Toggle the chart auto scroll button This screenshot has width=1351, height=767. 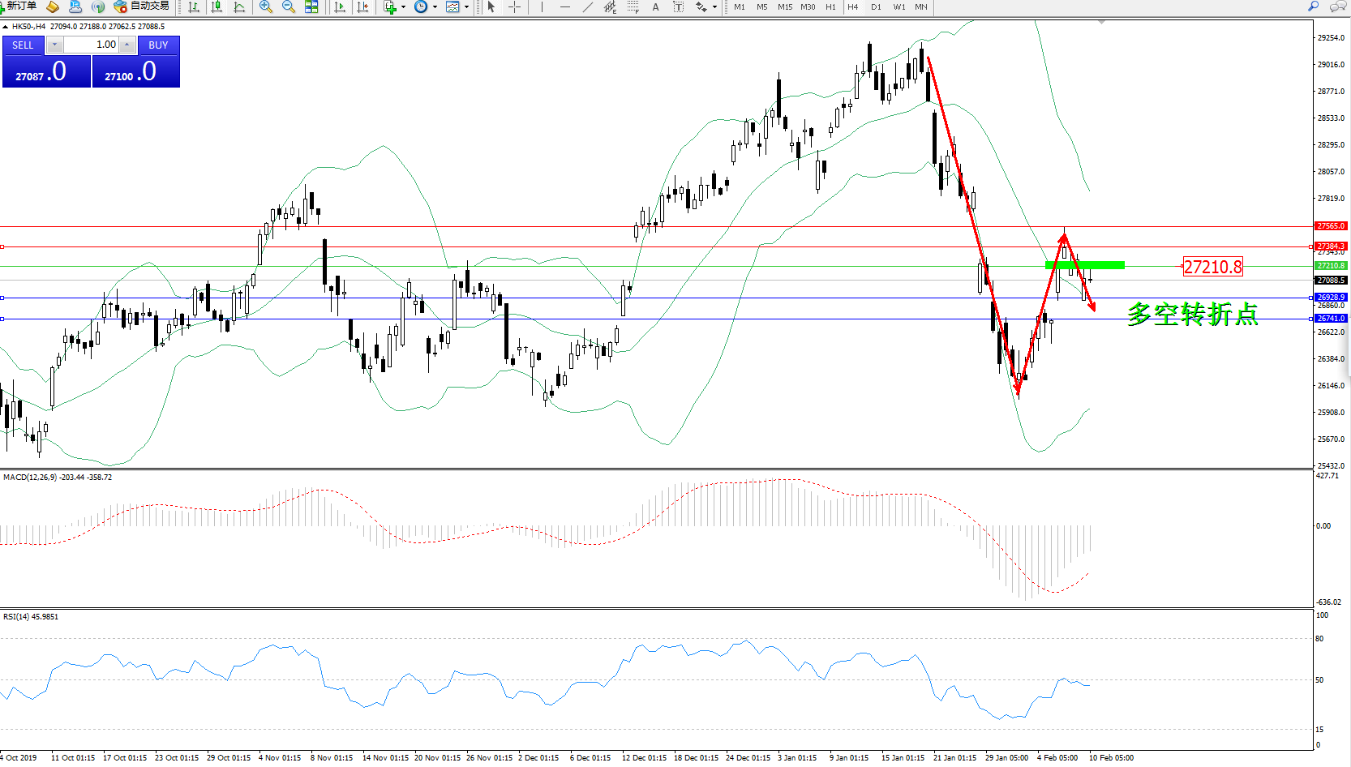(x=340, y=7)
